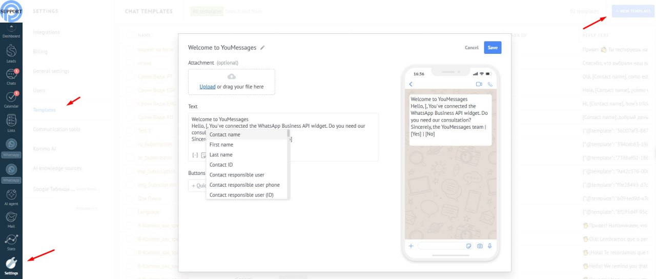Click pencil icon to rename template title
Image resolution: width=656 pixels, height=279 pixels.
point(262,48)
